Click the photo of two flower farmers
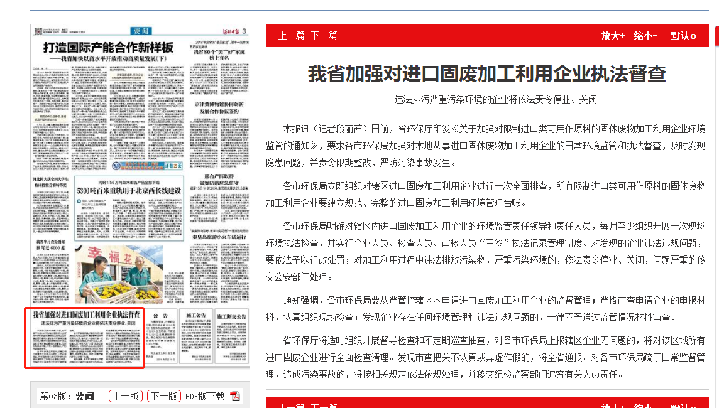Image resolution: width=719 pixels, height=408 pixels. pos(118,274)
